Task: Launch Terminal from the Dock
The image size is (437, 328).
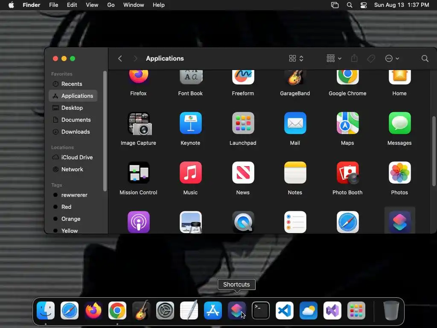Action: 261,310
